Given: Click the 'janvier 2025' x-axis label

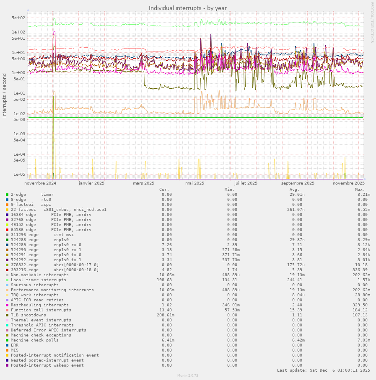Looking at the screenshot, I should tap(91, 183).
